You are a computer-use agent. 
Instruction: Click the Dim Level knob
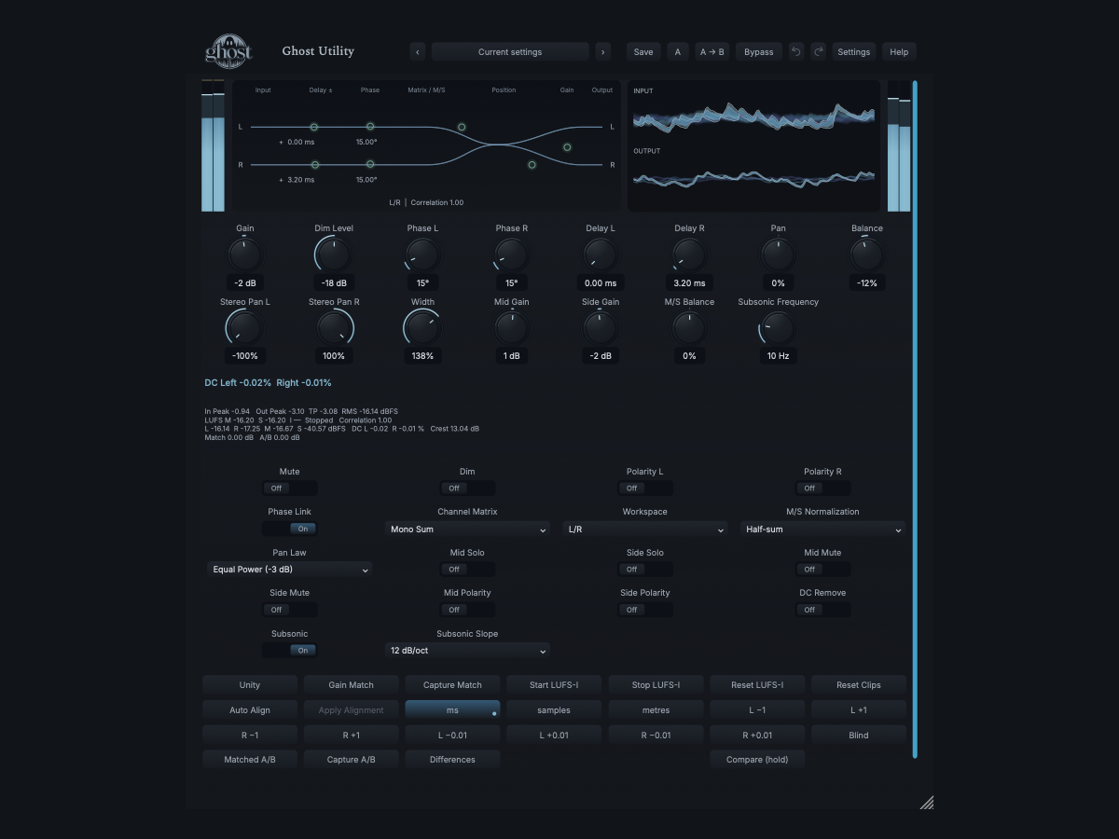pos(334,254)
